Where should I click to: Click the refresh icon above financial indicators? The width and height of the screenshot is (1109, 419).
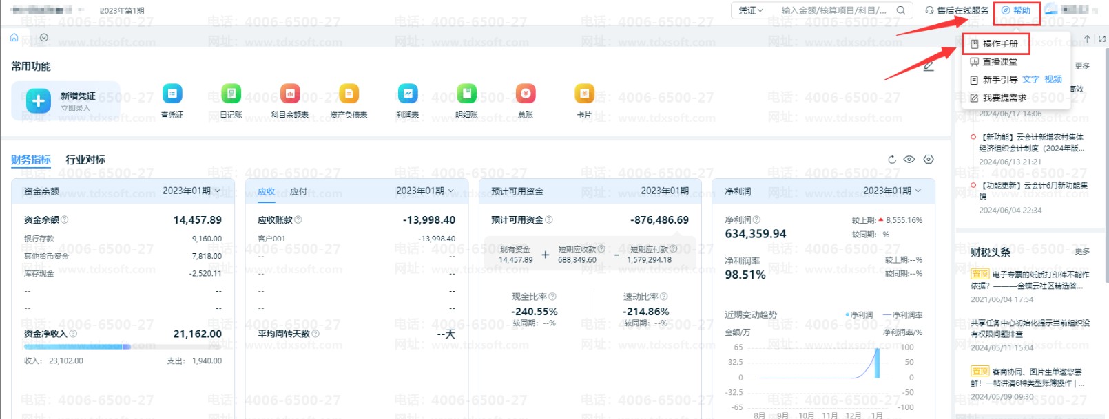point(892,160)
